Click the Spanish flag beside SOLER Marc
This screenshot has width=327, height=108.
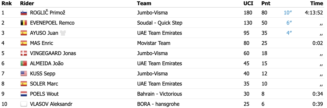(x=24, y=84)
